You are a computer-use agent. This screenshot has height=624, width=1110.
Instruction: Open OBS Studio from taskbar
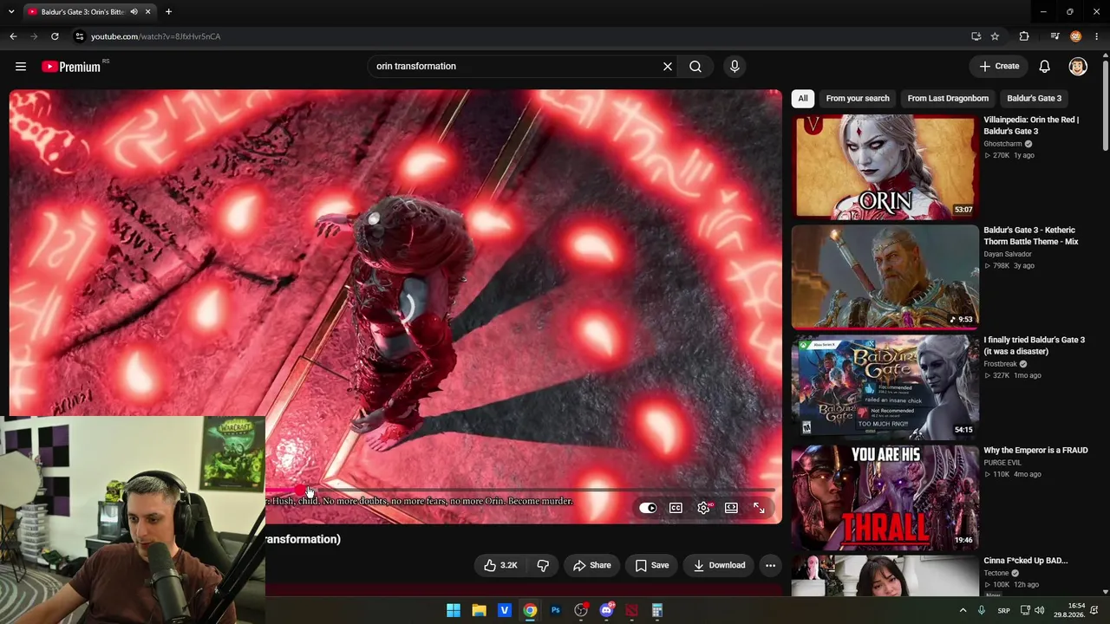[581, 610]
